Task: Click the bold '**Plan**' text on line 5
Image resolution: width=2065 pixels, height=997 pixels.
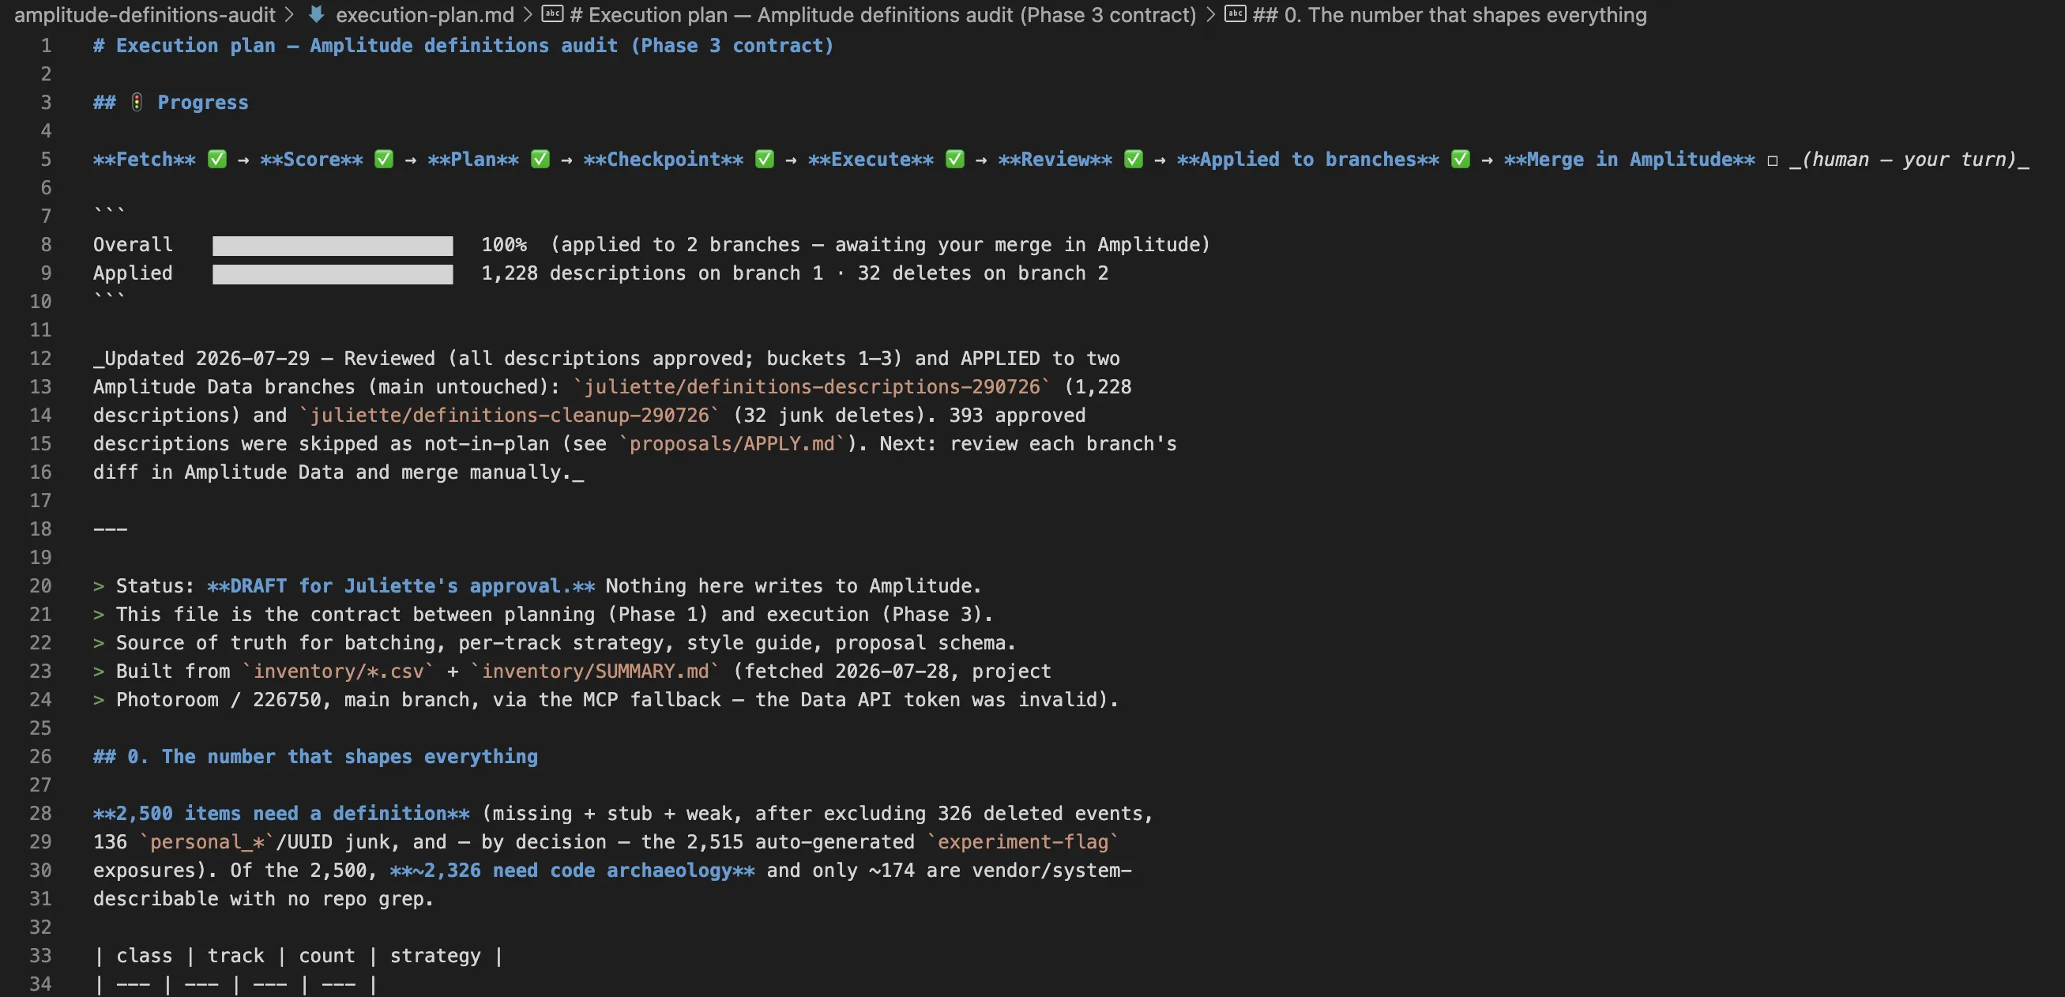Action: [x=473, y=160]
